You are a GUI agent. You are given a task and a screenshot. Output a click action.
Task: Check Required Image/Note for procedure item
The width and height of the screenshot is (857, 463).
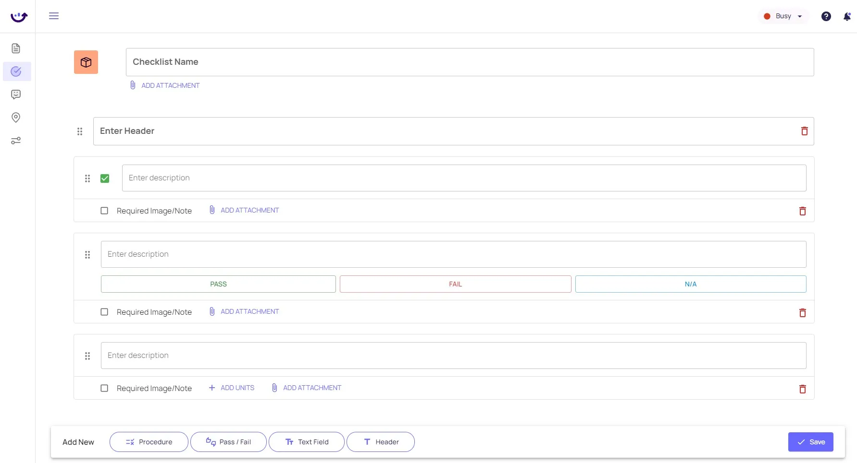(104, 211)
